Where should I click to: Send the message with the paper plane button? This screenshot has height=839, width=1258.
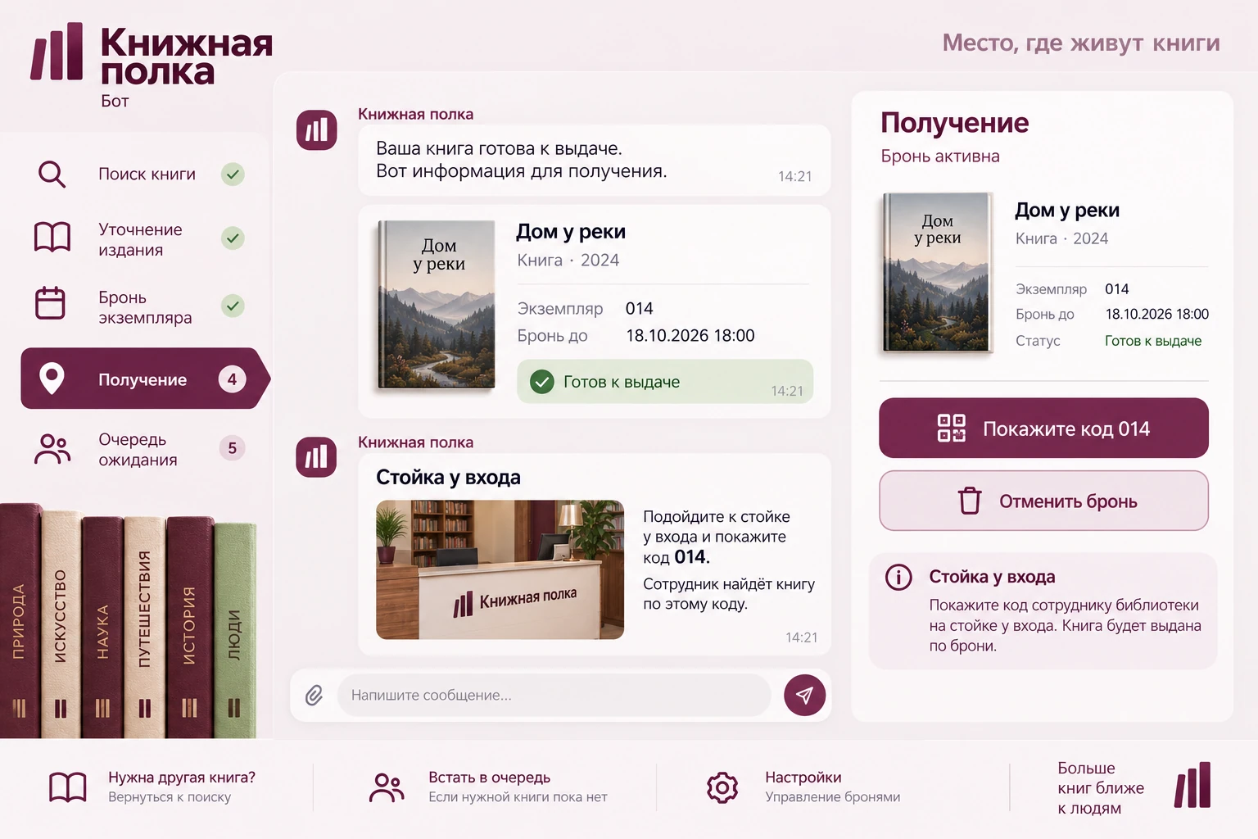tap(804, 695)
